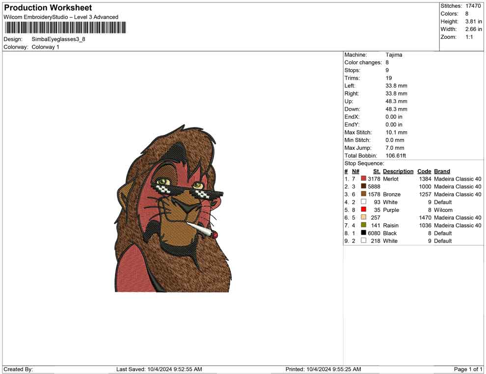486x374 pixels.
Task: Click the code 1257 cell
Action: point(425,194)
